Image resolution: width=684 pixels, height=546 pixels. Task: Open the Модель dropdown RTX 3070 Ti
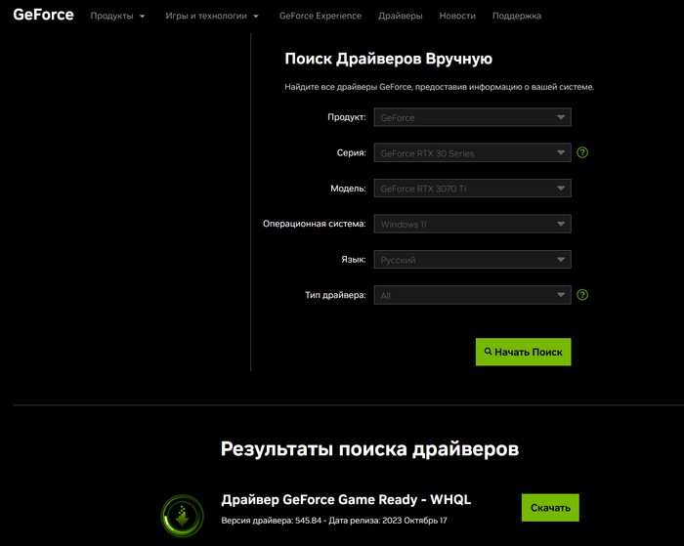(x=472, y=189)
